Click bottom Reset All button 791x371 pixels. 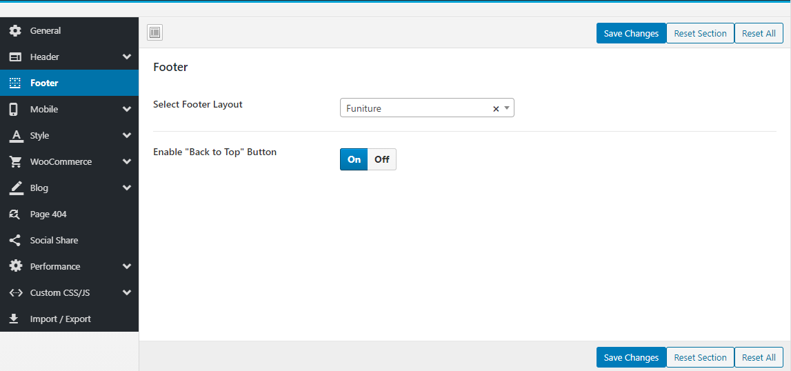pos(759,357)
